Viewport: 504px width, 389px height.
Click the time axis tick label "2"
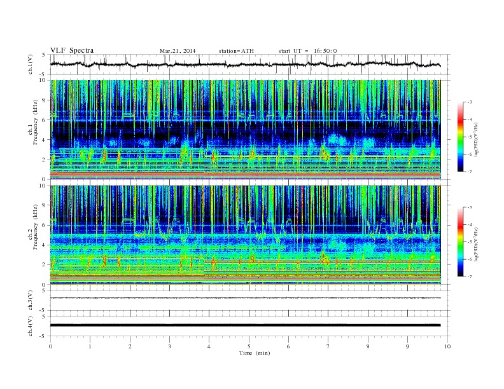pos(130,346)
